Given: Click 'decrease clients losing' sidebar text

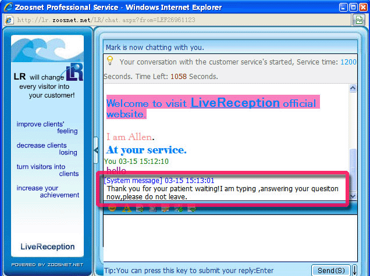Looking at the screenshot, I should (x=47, y=149).
